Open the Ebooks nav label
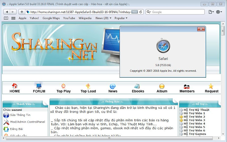The height and width of the screenshot is (142, 227). [138, 91]
